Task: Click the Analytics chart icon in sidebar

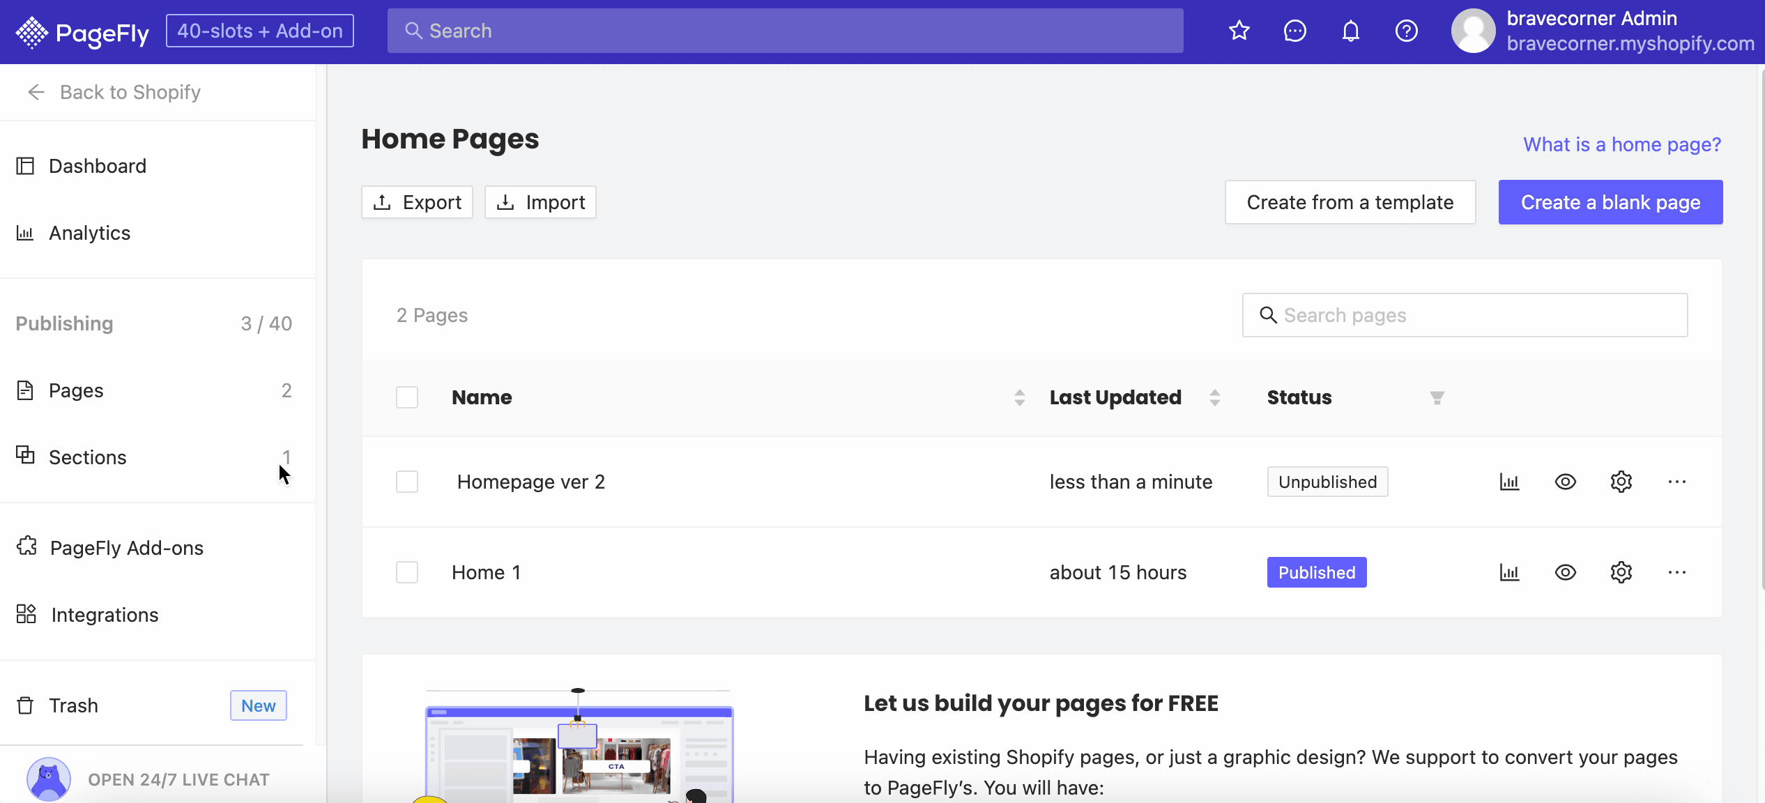Action: [25, 233]
